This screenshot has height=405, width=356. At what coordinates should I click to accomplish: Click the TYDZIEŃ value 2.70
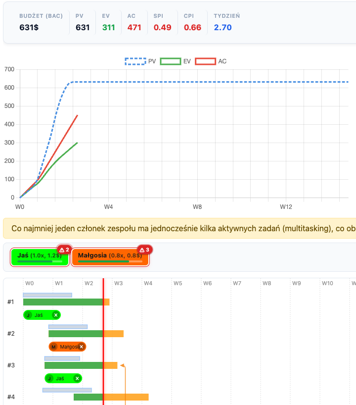click(223, 27)
